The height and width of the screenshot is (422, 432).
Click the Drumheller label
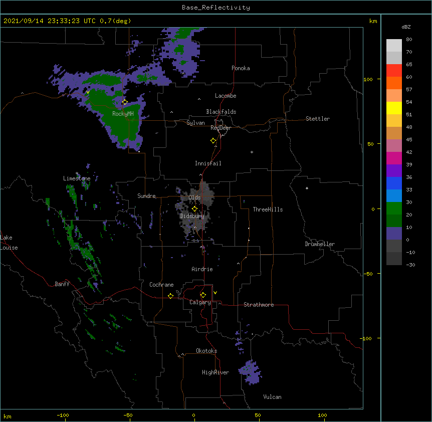[x=320, y=244]
